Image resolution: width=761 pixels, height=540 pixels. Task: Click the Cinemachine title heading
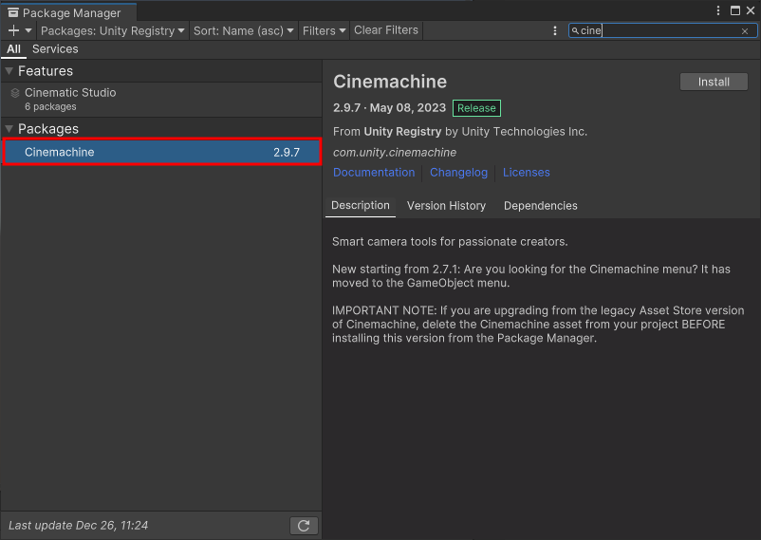click(390, 82)
